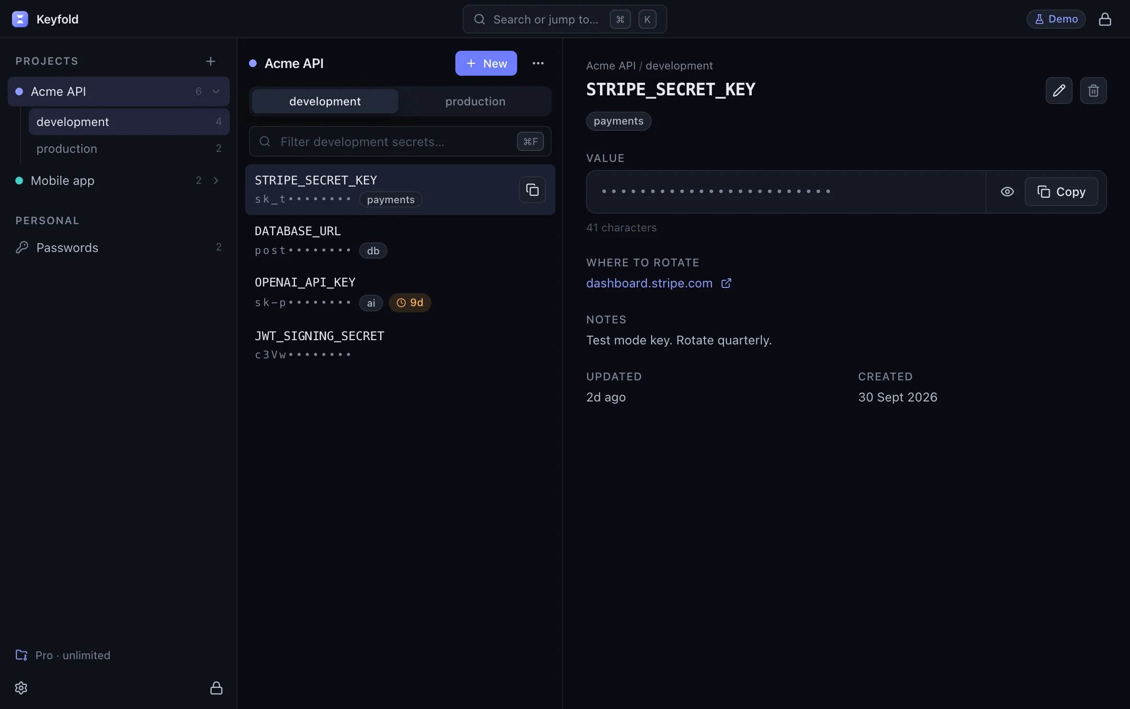Viewport: 1130px width, 709px height.
Task: Click the Mobile app teal project dot
Action: [x=19, y=181]
